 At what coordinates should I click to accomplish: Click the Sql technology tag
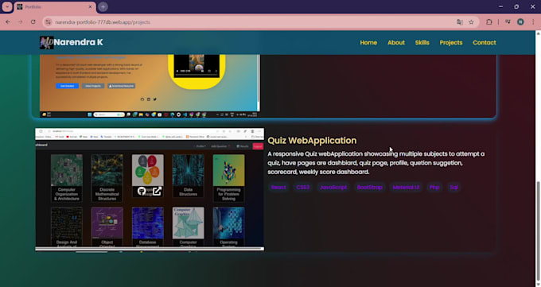click(x=453, y=188)
